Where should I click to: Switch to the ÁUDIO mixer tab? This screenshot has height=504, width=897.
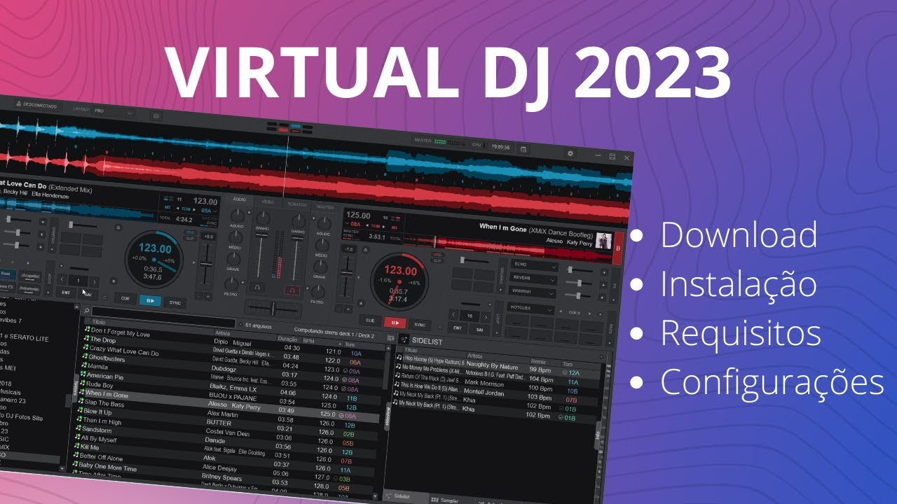[x=239, y=199]
